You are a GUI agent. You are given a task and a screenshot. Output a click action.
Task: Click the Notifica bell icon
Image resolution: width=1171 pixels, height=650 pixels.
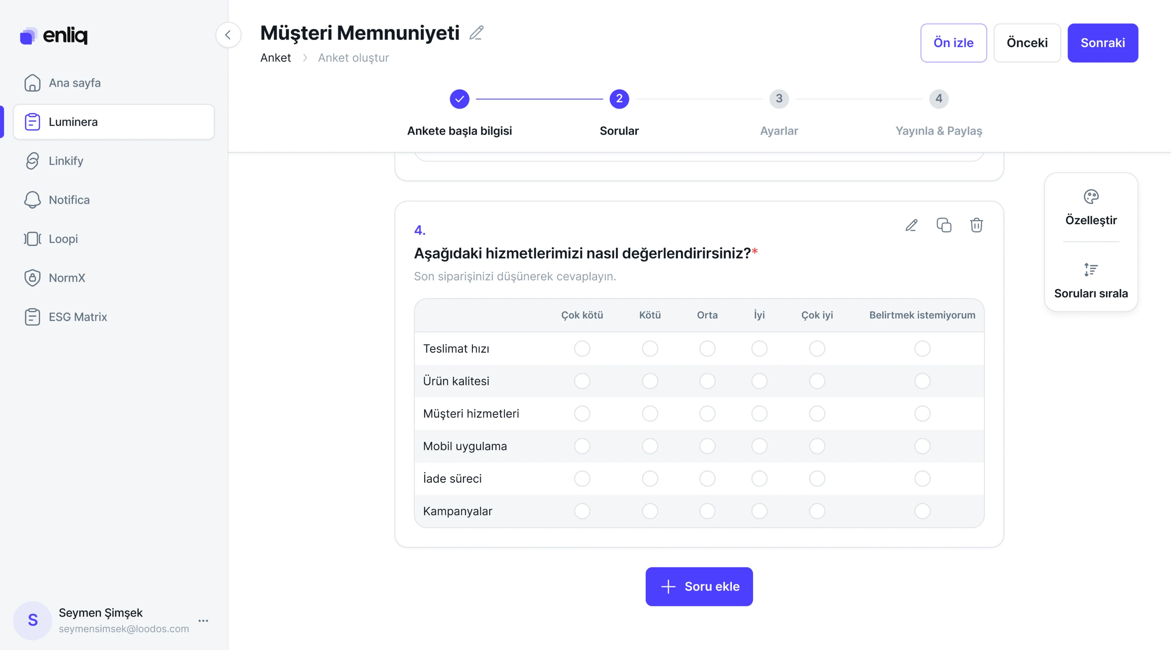click(32, 200)
